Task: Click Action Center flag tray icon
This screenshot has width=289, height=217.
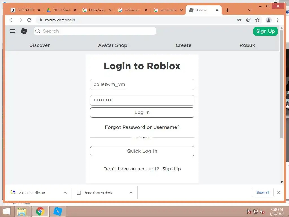Action: point(249,211)
